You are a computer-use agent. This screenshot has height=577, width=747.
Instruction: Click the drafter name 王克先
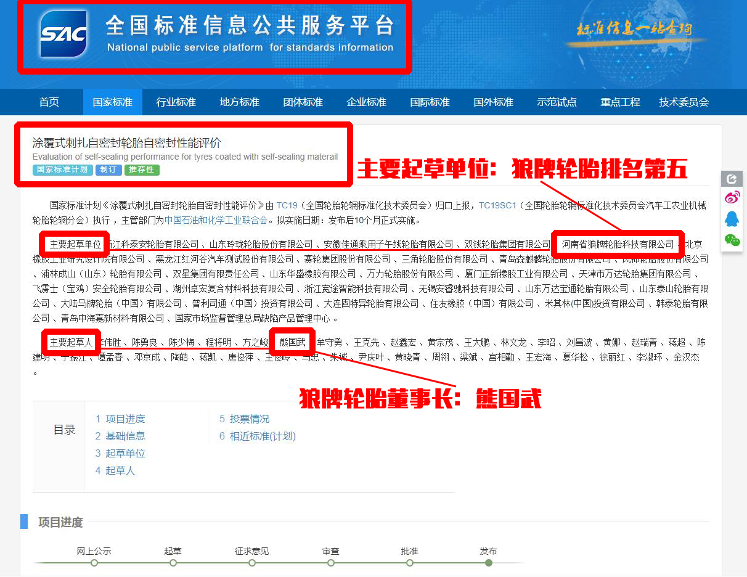pyautogui.click(x=367, y=342)
